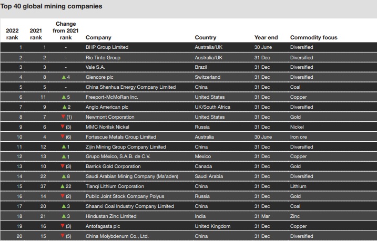The image size is (377, 241).
Task: Click the Company column header
Action: (98, 38)
